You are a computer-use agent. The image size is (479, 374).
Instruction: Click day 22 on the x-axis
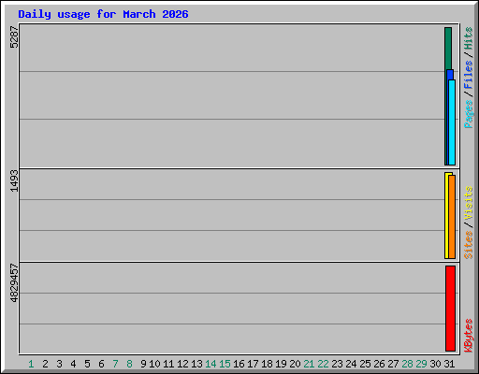323,364
